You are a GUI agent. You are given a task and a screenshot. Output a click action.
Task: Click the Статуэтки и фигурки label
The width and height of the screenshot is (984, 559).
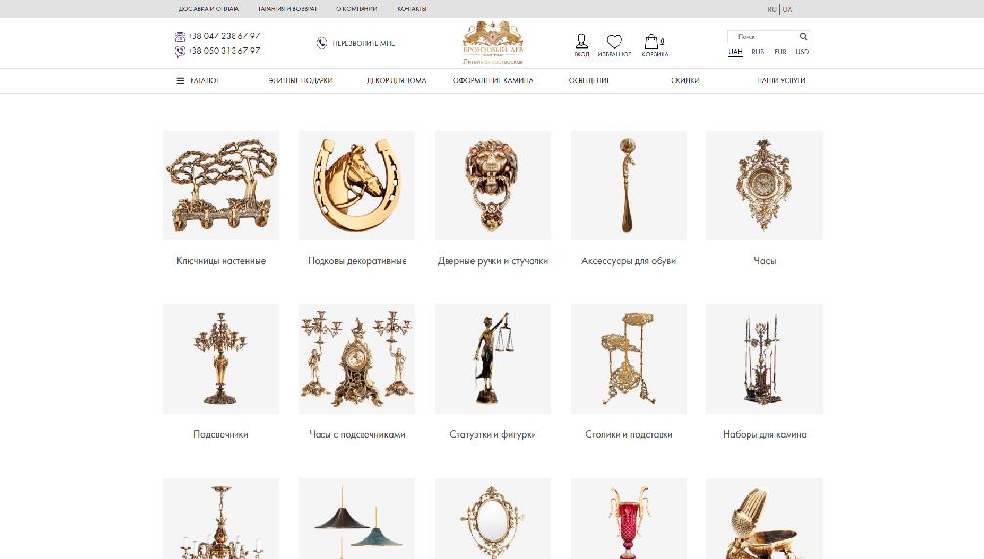click(492, 434)
